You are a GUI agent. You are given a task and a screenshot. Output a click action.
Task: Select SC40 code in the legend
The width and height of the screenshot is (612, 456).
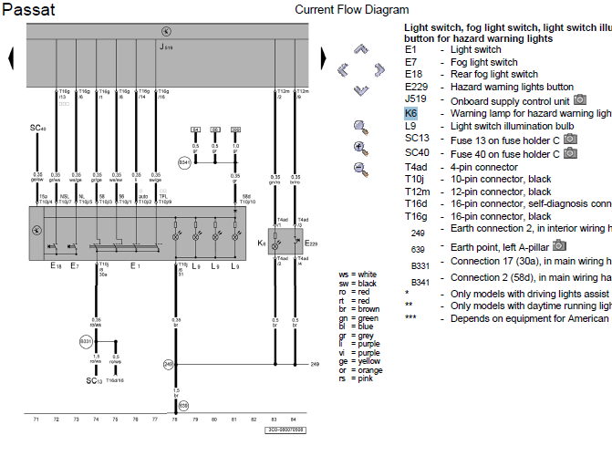(417, 152)
